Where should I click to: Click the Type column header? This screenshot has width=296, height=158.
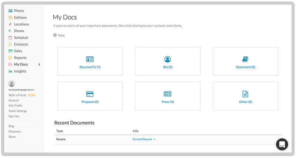[x=60, y=131]
